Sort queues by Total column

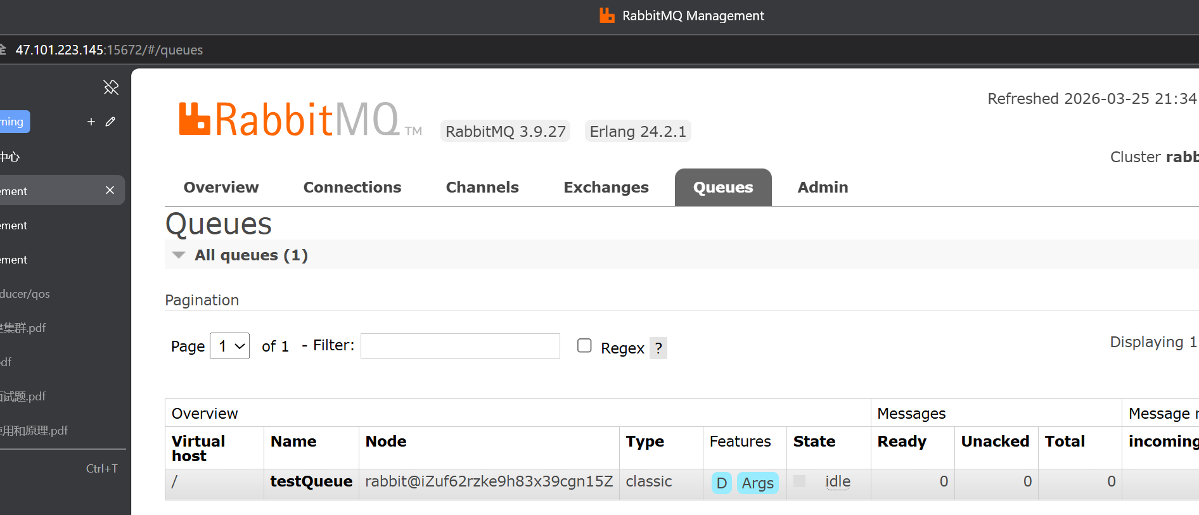point(1065,442)
